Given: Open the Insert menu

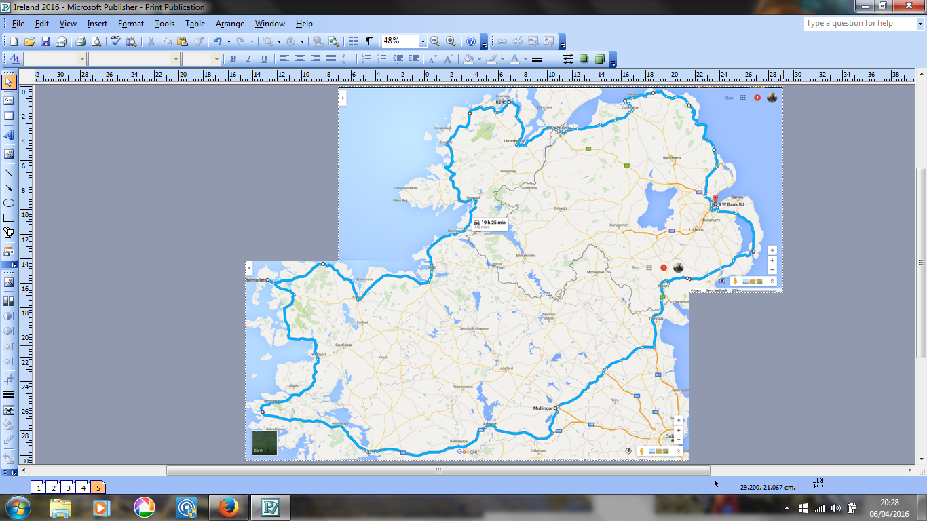Looking at the screenshot, I should (97, 24).
